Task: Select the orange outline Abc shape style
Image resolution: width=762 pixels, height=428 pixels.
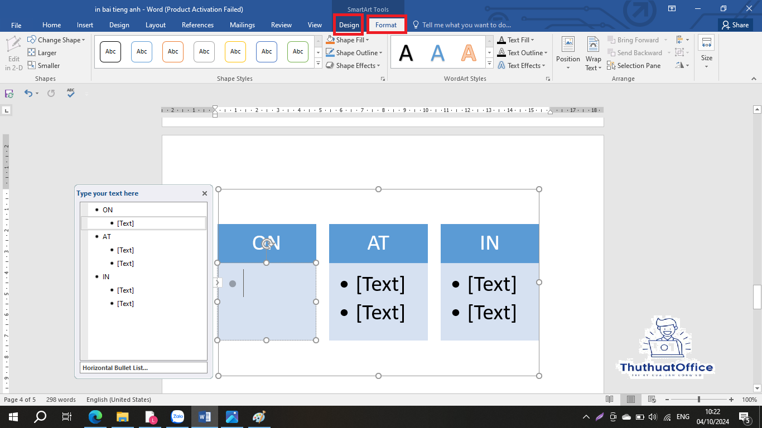Action: click(x=173, y=52)
